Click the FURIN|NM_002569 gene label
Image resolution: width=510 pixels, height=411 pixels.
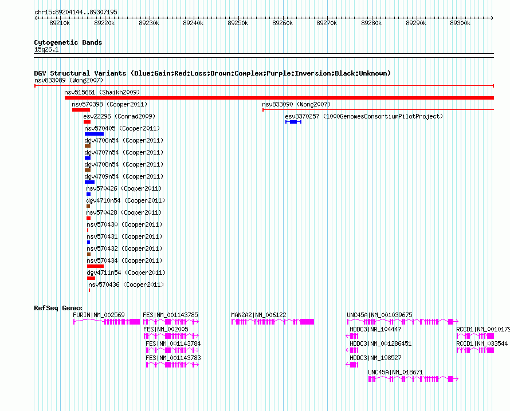[99, 315]
